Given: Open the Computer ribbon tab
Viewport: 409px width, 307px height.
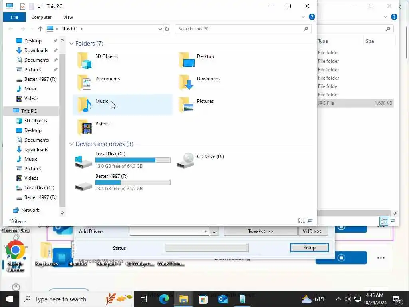Looking at the screenshot, I should coord(41,17).
